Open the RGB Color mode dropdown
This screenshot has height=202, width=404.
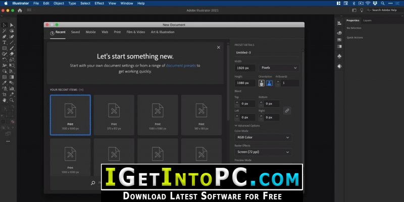tap(263, 138)
